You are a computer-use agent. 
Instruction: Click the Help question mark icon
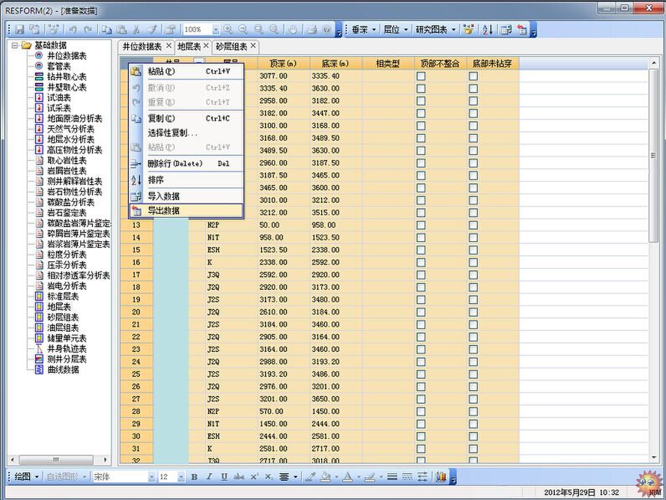pos(327,29)
